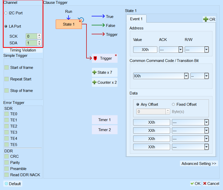Viewport: 223px width, 190px height.
Task: Select the Any Offset option
Action: pyautogui.click(x=138, y=104)
